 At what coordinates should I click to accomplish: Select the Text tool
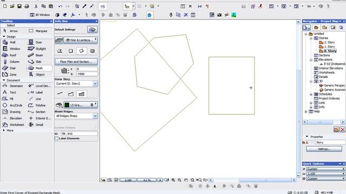(x=10, y=92)
